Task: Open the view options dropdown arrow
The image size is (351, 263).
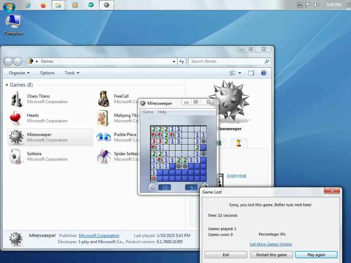Action: pyautogui.click(x=240, y=73)
